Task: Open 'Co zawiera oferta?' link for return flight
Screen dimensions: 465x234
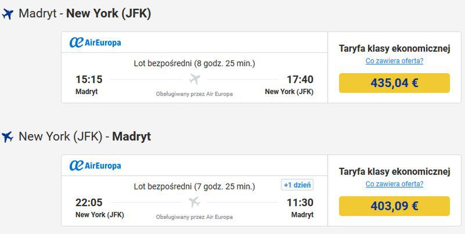Action: pos(394,184)
